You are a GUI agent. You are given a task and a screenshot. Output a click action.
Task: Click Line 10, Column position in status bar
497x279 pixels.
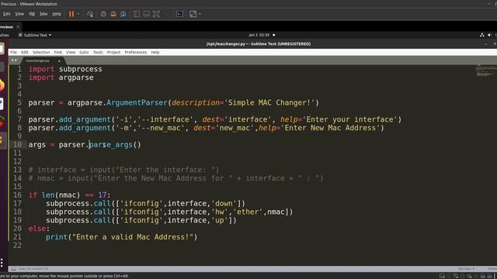point(33,269)
